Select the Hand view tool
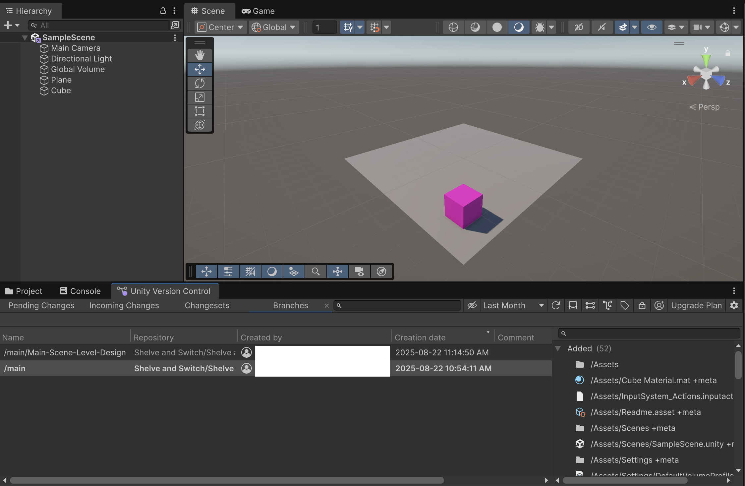This screenshot has width=745, height=486. tap(200, 55)
